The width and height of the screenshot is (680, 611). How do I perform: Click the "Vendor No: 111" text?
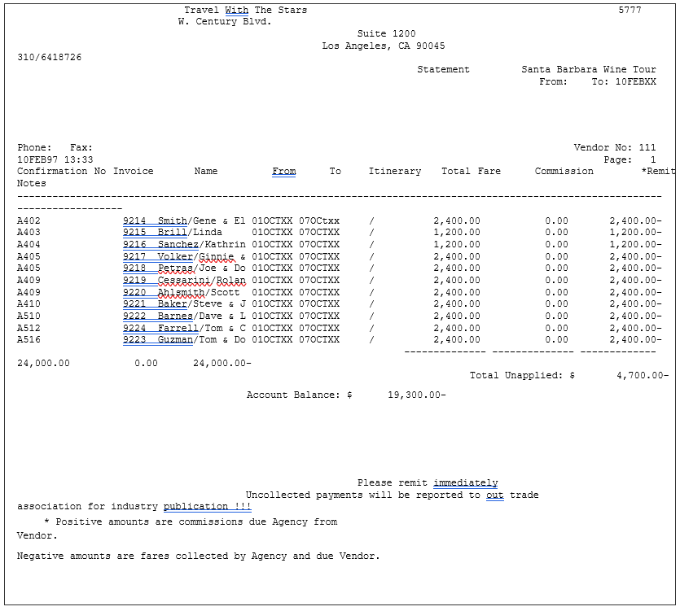click(x=615, y=147)
